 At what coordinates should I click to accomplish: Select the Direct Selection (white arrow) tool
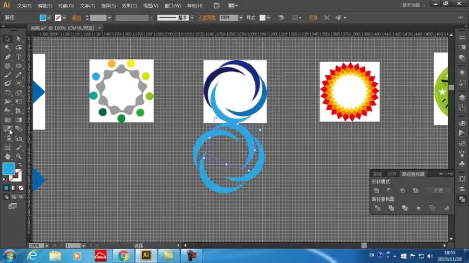coord(19,38)
